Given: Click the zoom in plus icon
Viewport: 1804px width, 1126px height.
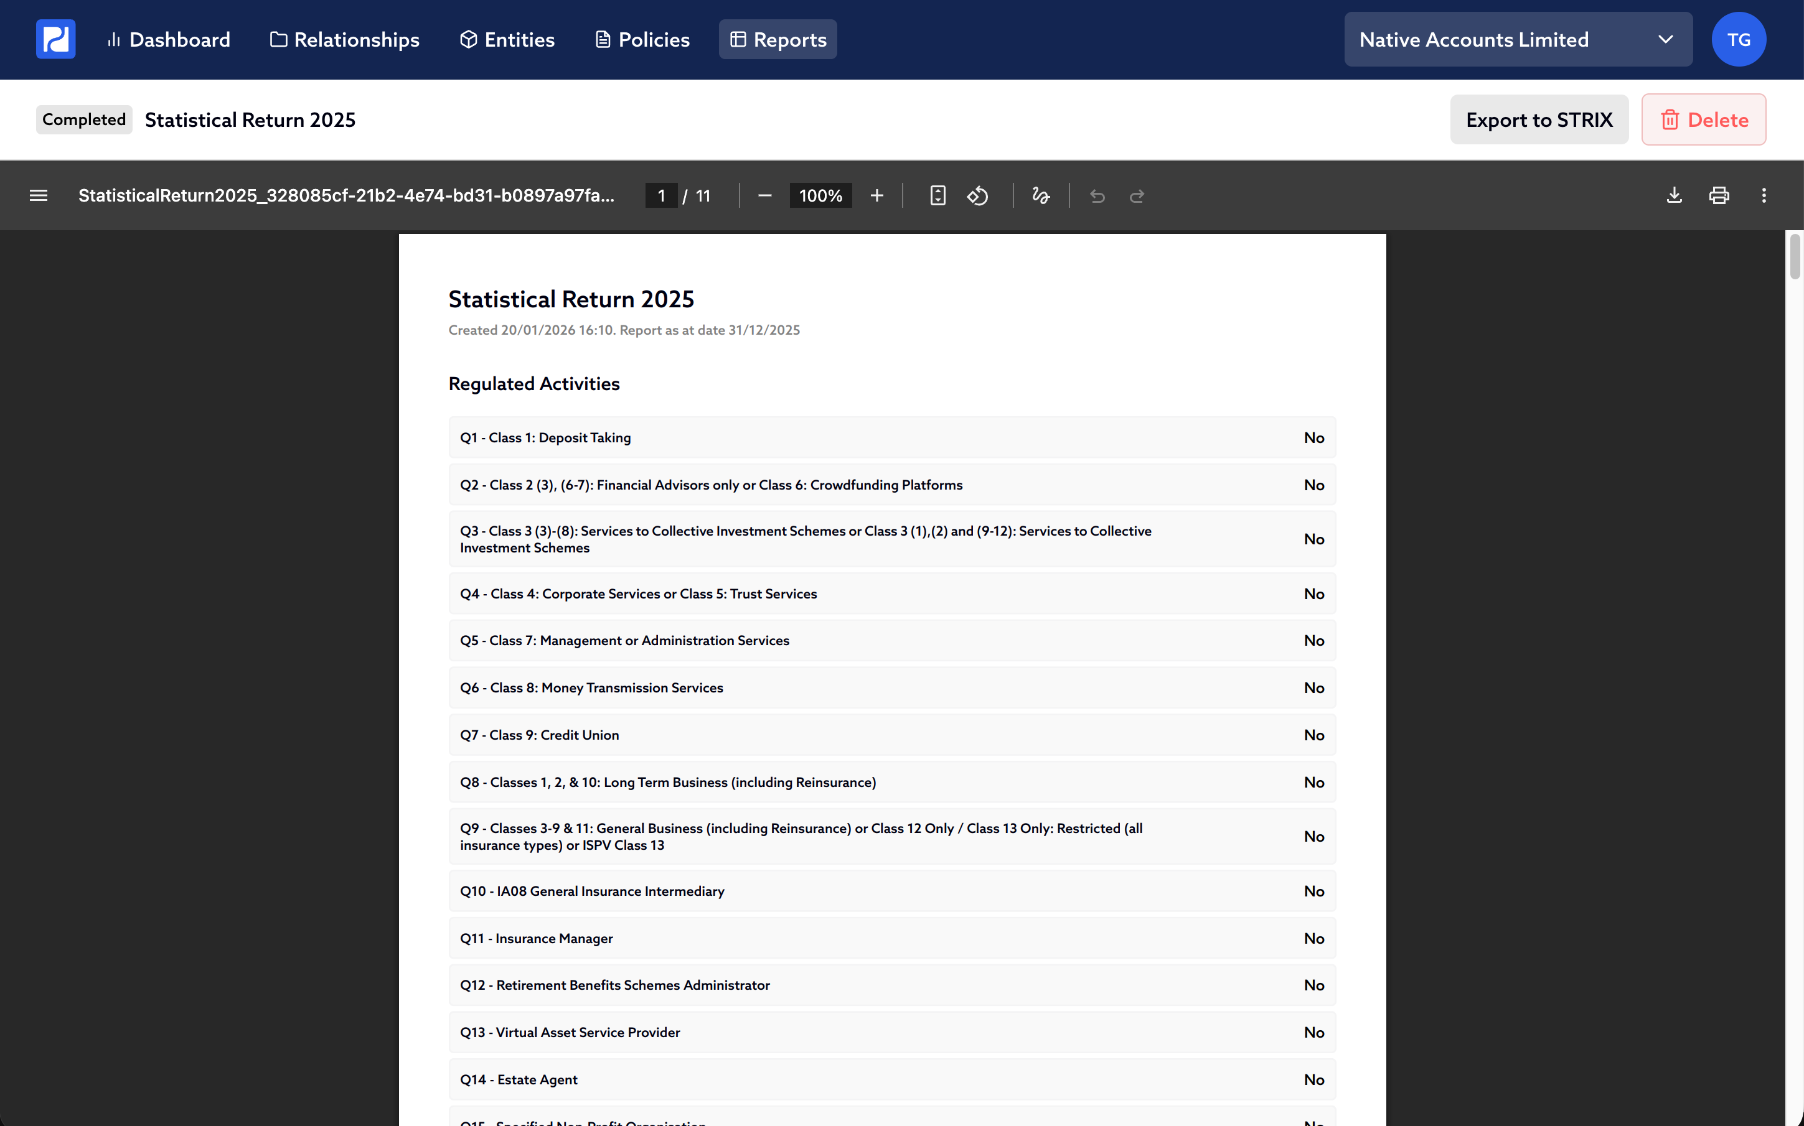Looking at the screenshot, I should (876, 195).
